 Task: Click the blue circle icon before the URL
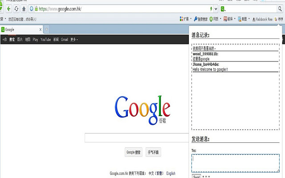pos(32,8)
